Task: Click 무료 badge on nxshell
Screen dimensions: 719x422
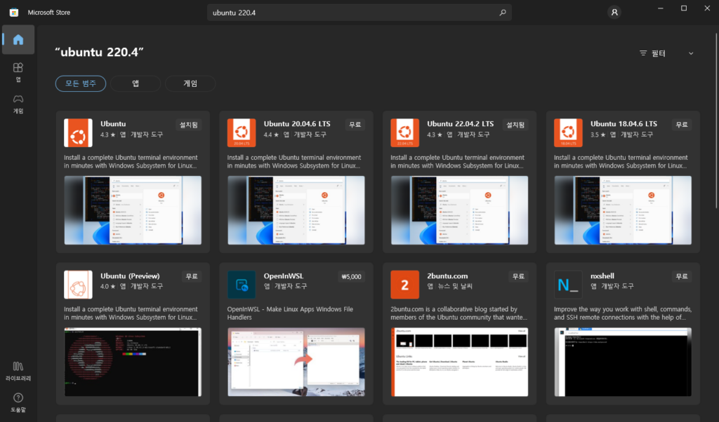Action: pyautogui.click(x=681, y=276)
